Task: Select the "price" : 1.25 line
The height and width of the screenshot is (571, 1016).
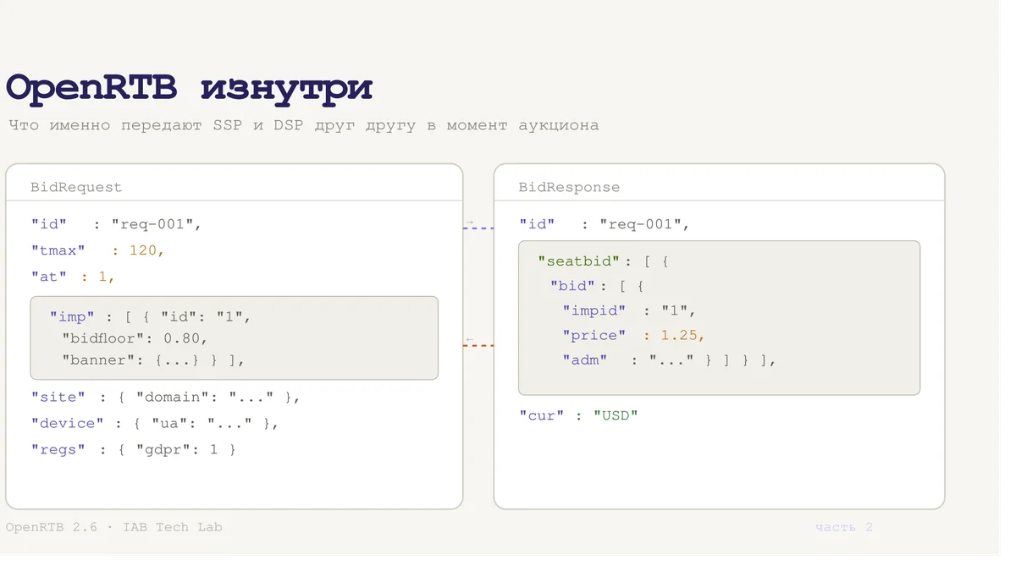Action: click(x=634, y=335)
